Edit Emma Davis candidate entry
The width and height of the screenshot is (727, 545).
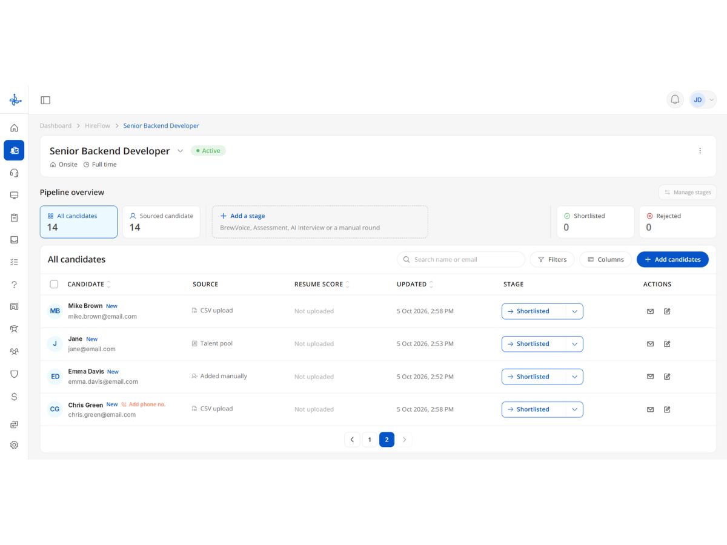(x=667, y=377)
